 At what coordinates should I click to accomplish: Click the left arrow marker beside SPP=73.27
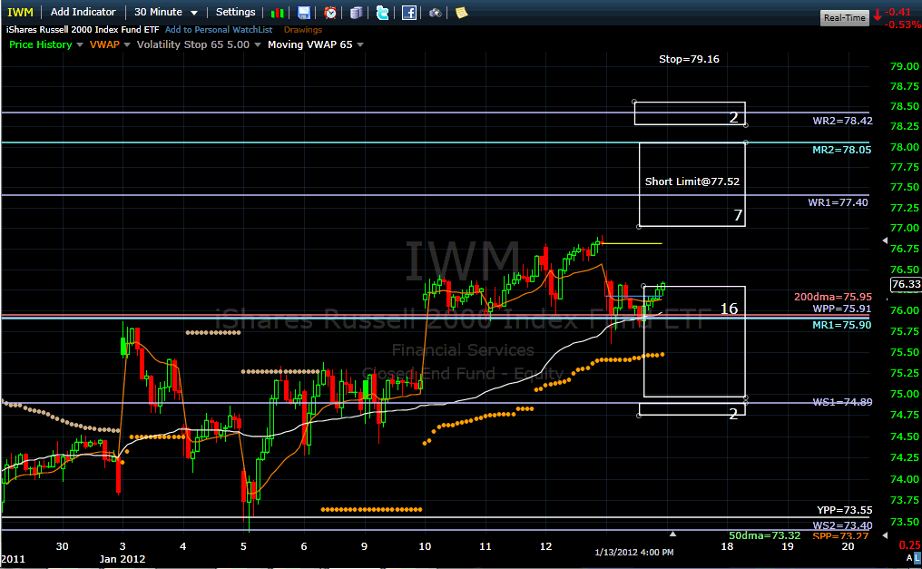(x=885, y=535)
